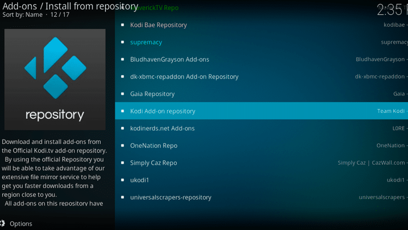Select the supremacy repository

pyautogui.click(x=262, y=43)
